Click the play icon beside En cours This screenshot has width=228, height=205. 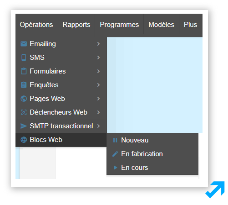pos(116,168)
